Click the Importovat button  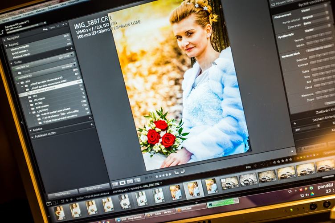tap(63, 194)
